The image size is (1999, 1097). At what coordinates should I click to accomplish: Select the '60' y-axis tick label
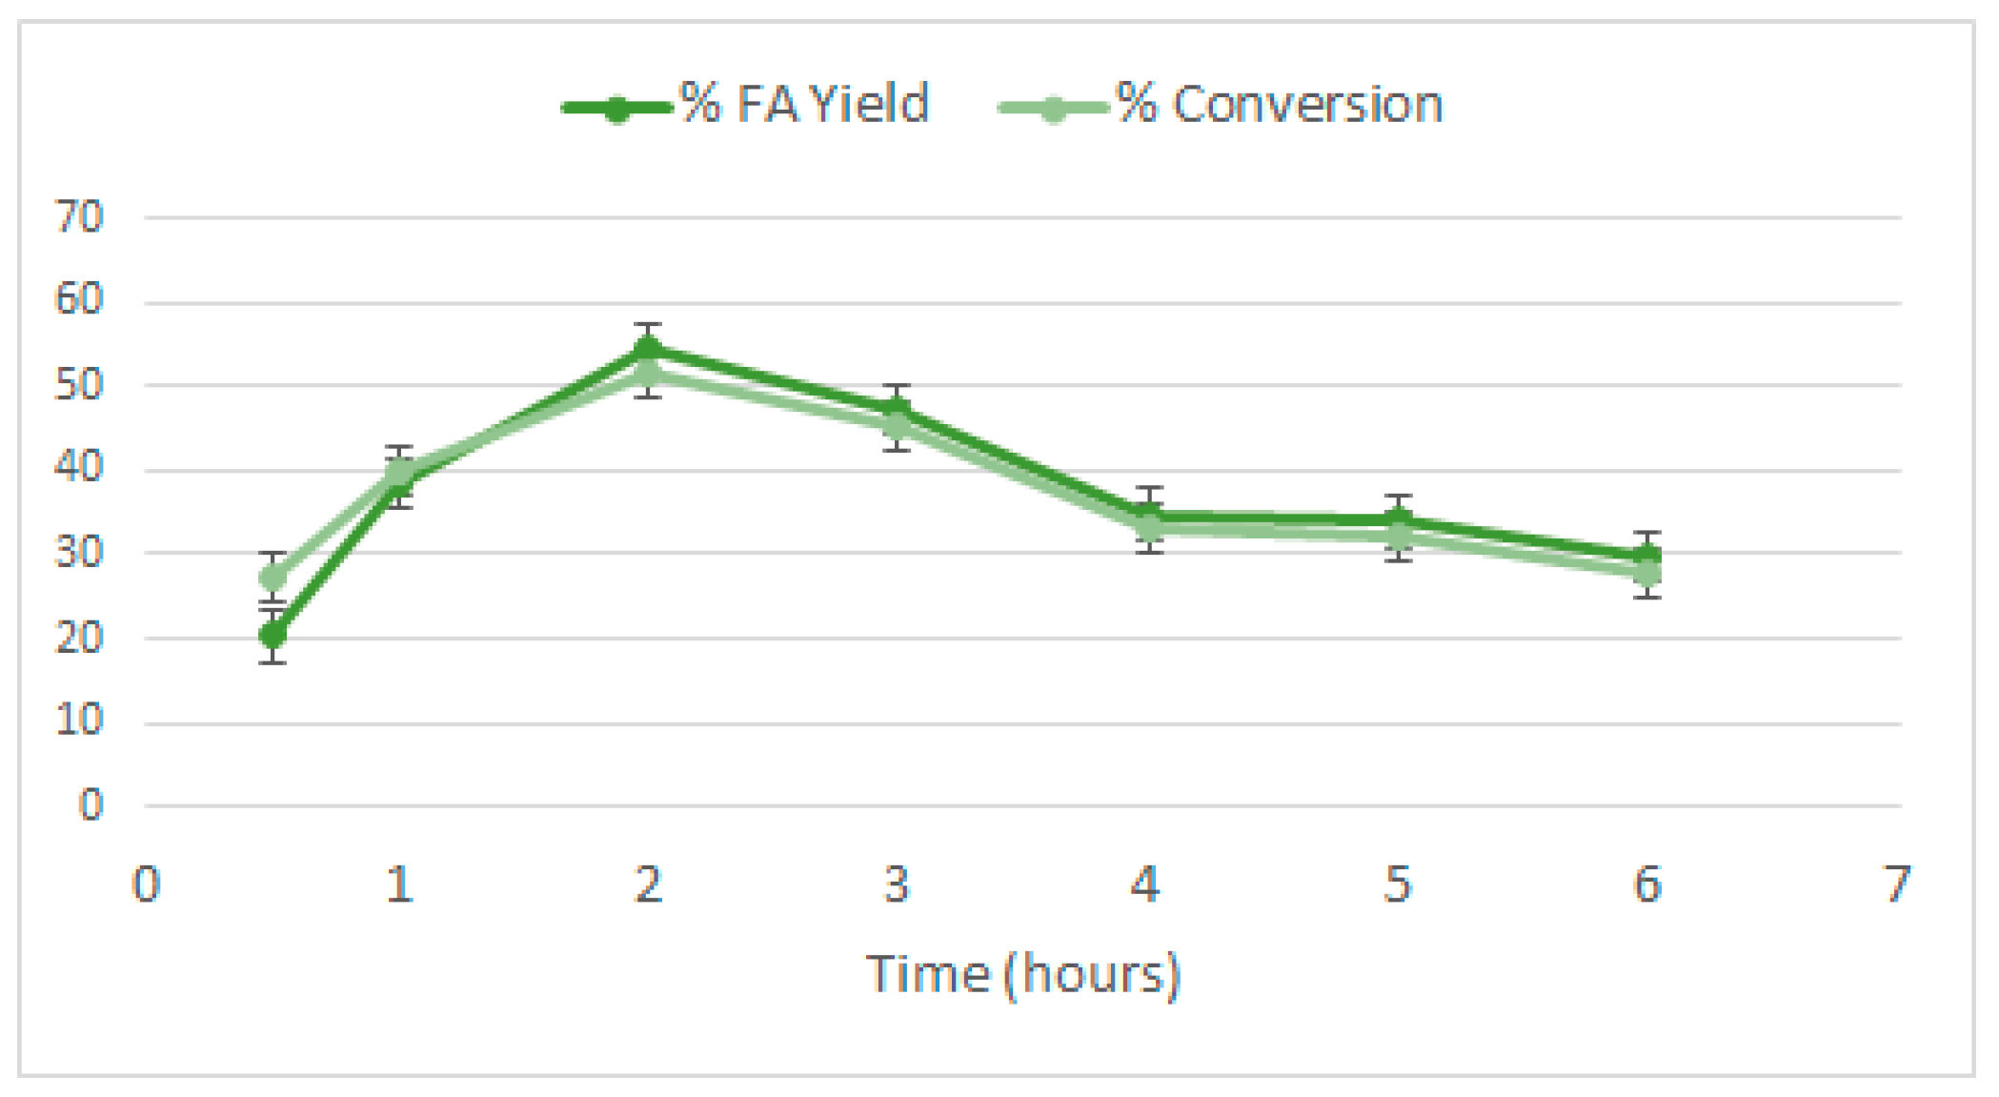point(79,300)
